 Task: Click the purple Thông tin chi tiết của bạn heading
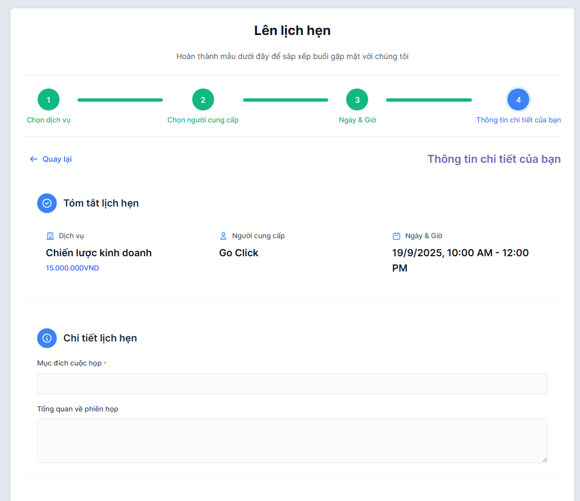[x=494, y=159]
